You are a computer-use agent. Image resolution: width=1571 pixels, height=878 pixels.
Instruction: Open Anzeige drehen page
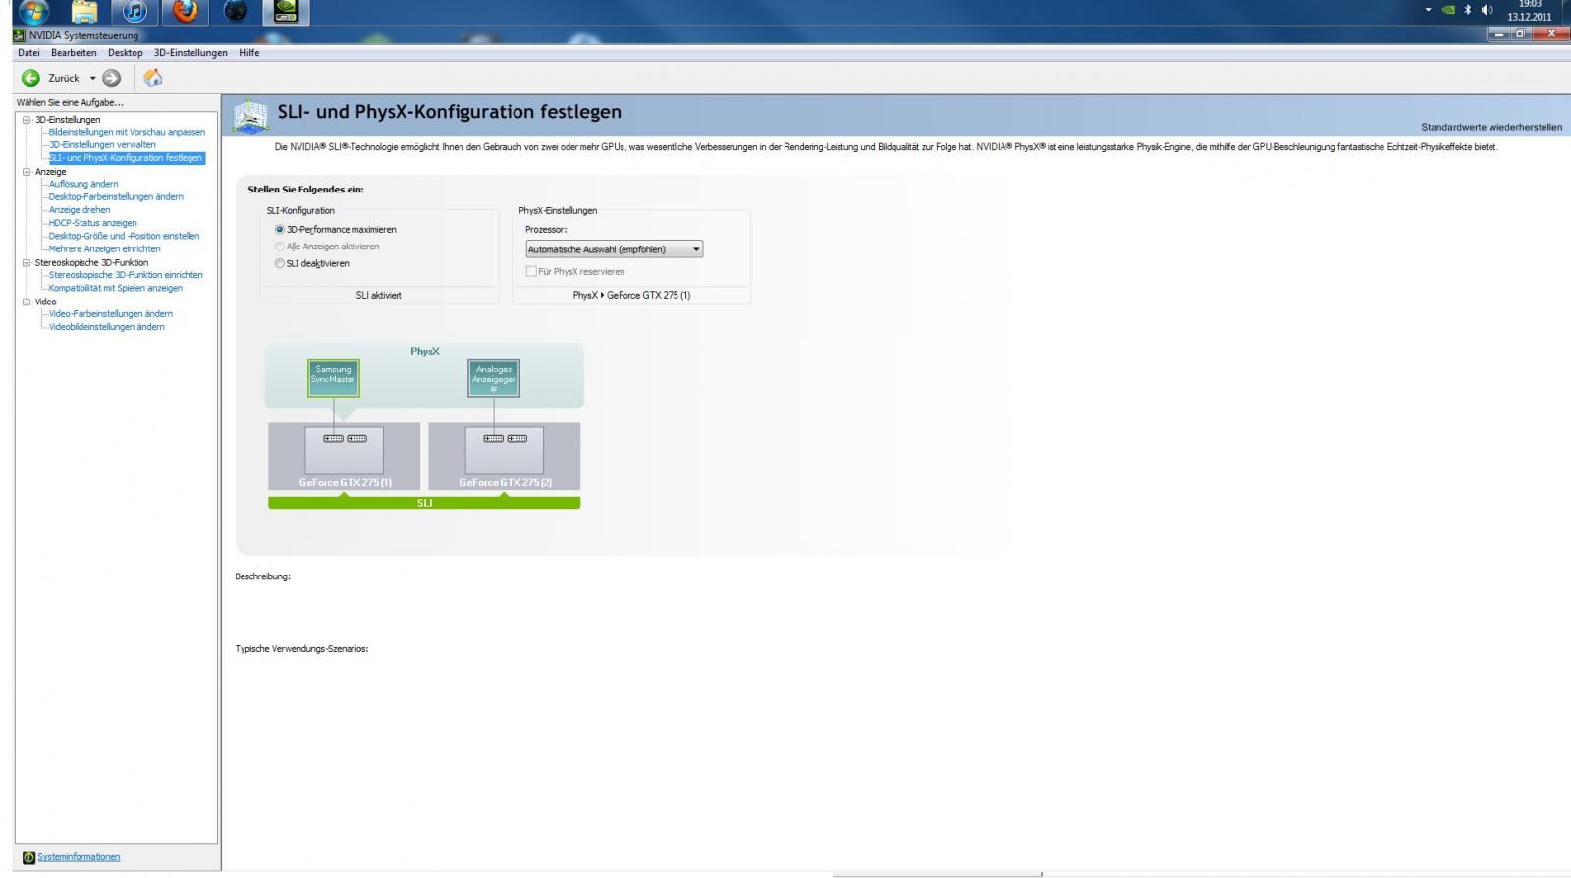[80, 210]
